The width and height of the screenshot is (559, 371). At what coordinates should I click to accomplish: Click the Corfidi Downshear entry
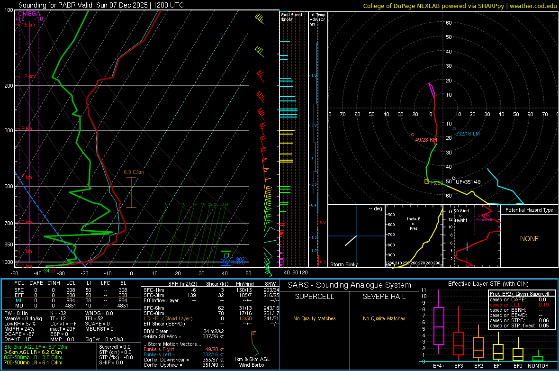(x=184, y=360)
